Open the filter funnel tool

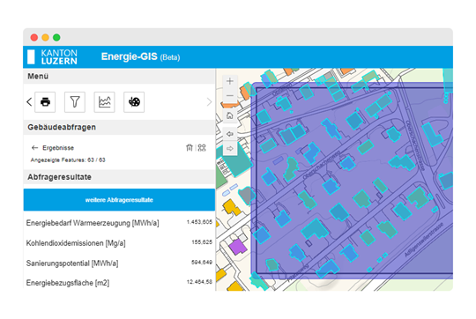point(75,102)
